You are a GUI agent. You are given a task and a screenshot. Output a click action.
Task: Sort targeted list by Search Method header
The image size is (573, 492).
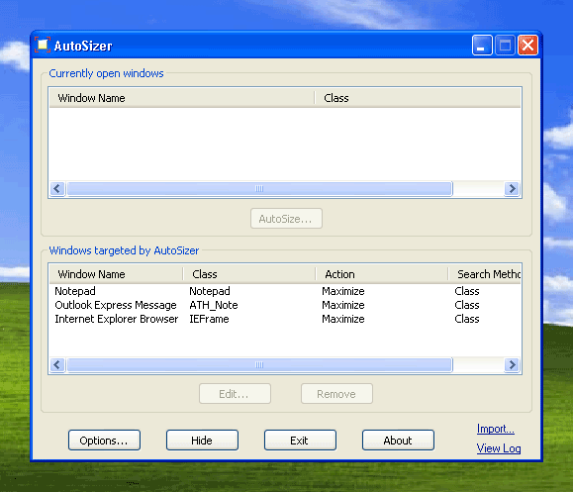click(484, 274)
